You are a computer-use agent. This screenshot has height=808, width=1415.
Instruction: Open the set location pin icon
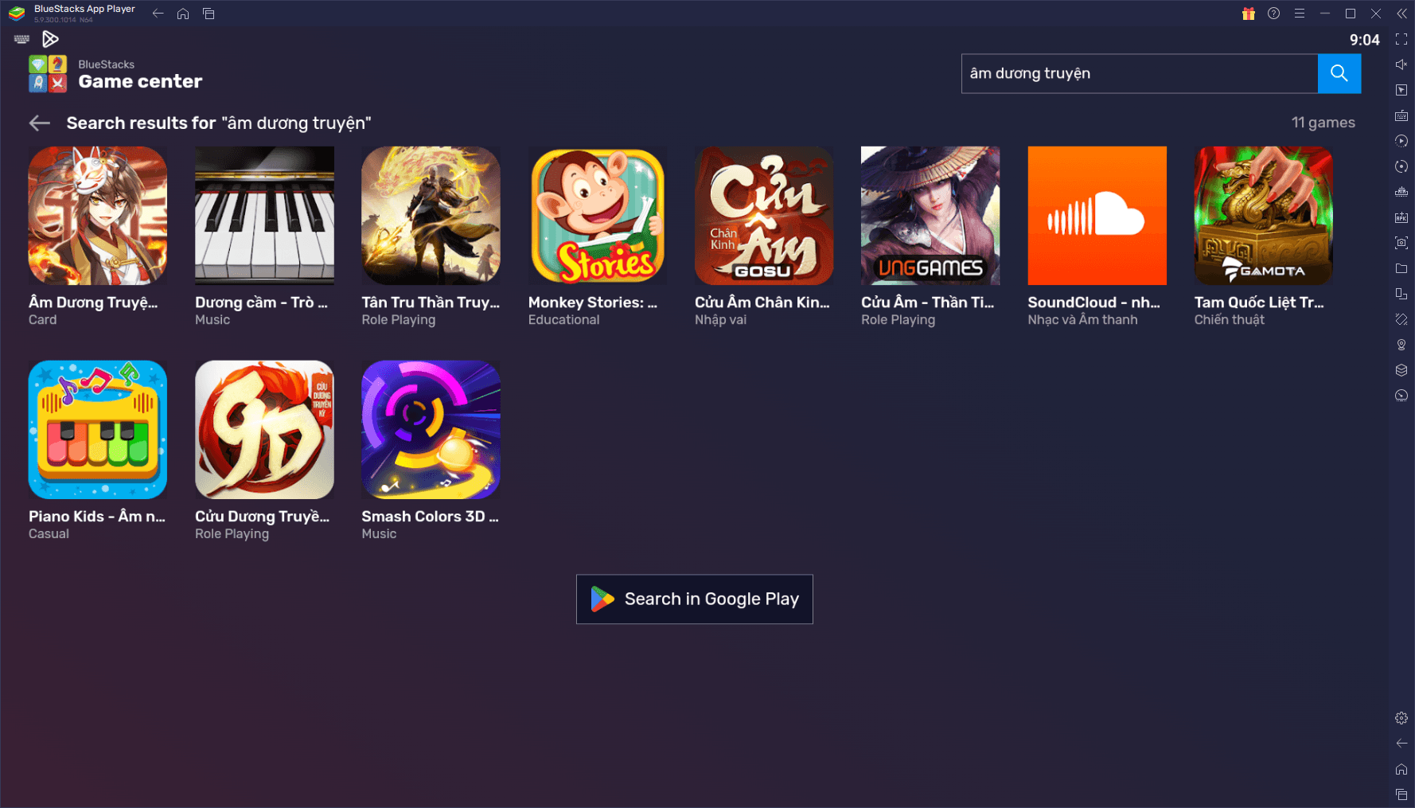(1401, 345)
